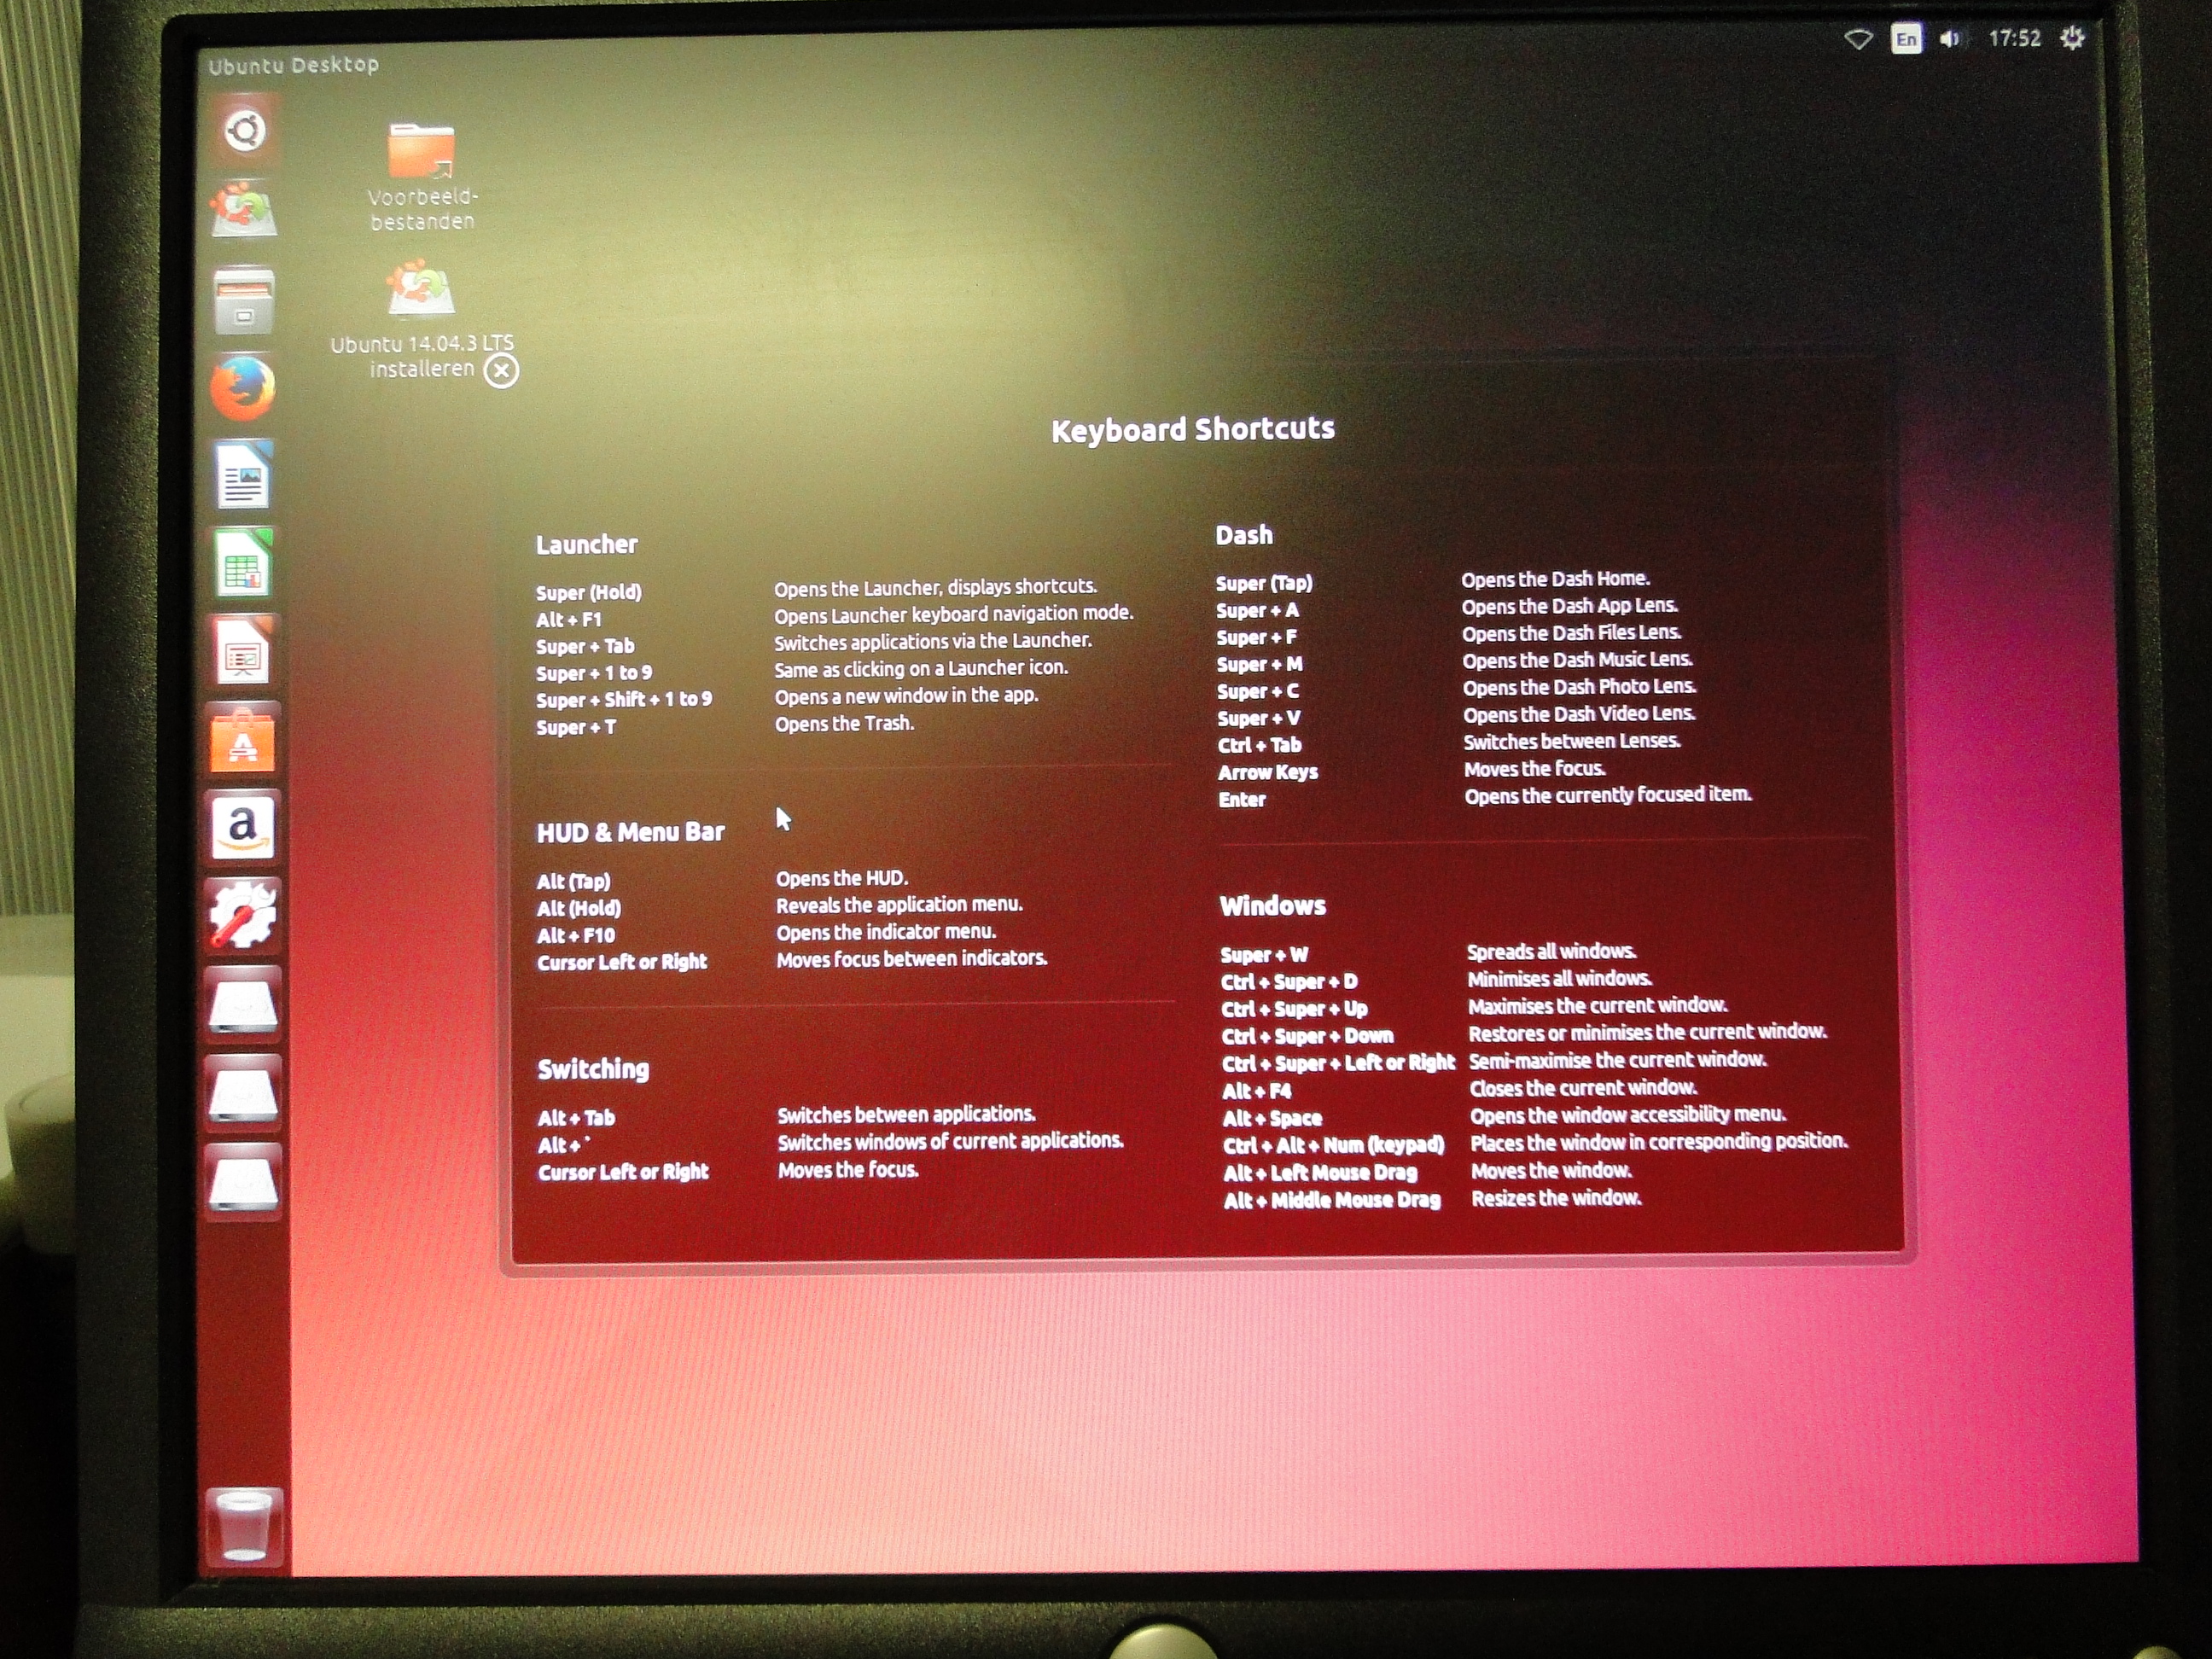Open the En keyboard layout indicator
Screen dimensions: 2212x1659
click(1906, 40)
